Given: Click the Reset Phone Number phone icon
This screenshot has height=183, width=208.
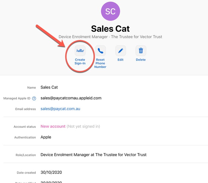Looking at the screenshot, I should point(100,51).
